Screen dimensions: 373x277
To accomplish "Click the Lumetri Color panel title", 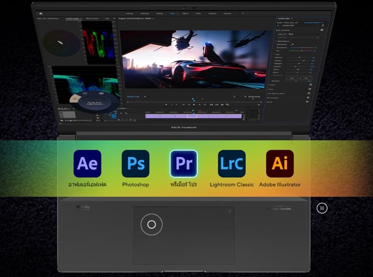I will pos(284,19).
